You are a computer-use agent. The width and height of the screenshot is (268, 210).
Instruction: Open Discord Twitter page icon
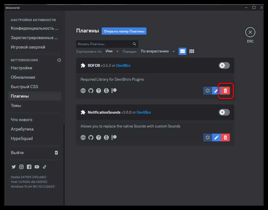[14, 167]
